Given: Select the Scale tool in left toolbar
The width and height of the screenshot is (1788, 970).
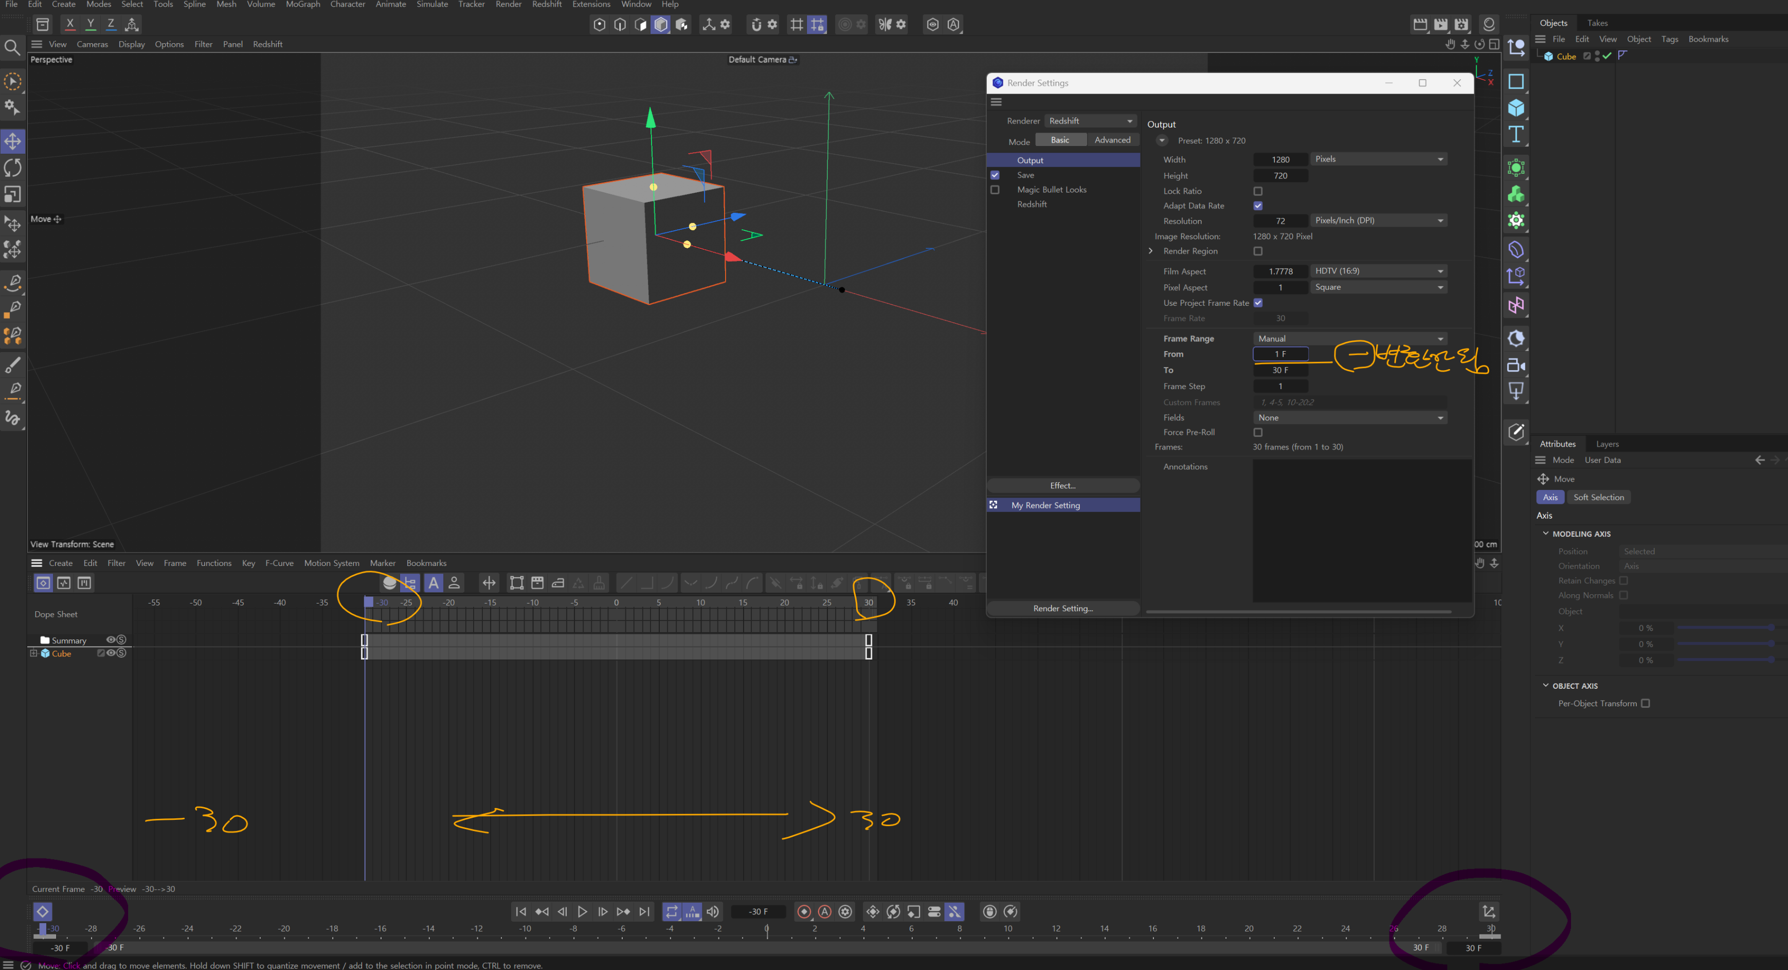Looking at the screenshot, I should pyautogui.click(x=12, y=195).
